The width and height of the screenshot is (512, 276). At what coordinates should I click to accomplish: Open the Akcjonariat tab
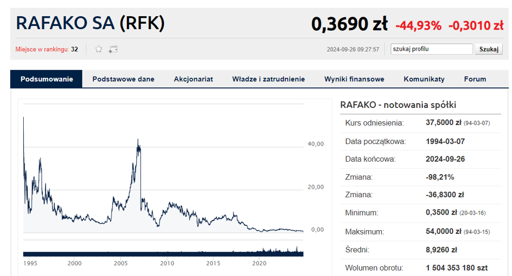coord(193,79)
